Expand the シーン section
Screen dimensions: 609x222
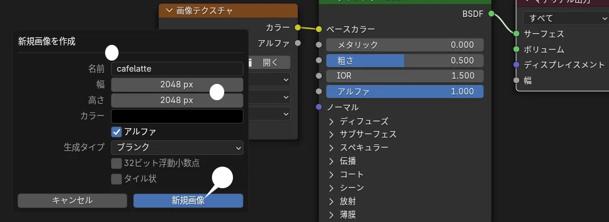click(x=331, y=188)
